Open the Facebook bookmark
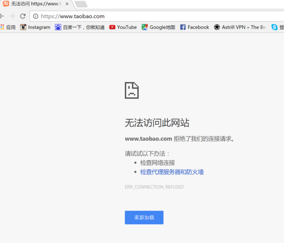Image resolution: width=284 pixels, height=243 pixels. 195,27
